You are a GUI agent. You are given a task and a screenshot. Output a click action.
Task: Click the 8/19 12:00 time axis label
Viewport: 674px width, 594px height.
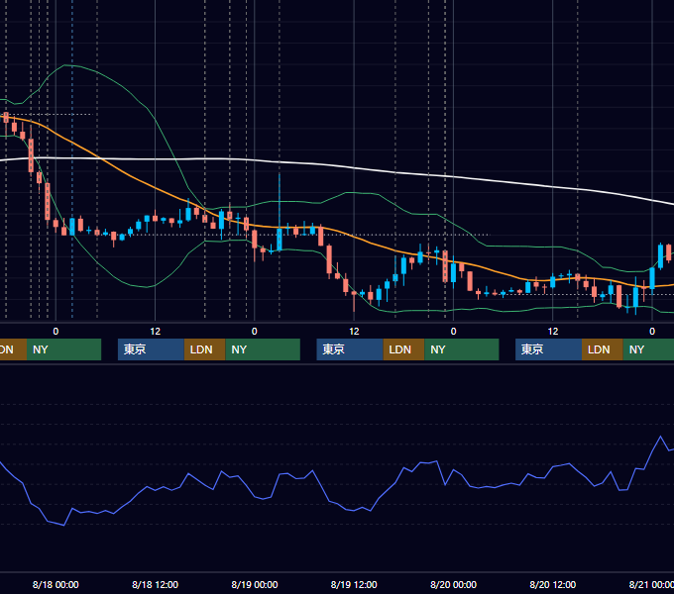[354, 584]
